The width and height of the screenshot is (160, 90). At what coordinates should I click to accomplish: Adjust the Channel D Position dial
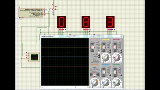(115, 72)
